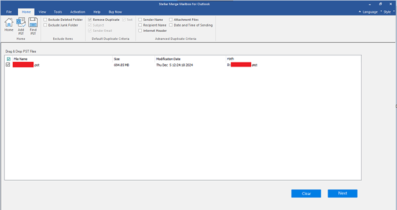Restore down the application window

[x=380, y=4]
